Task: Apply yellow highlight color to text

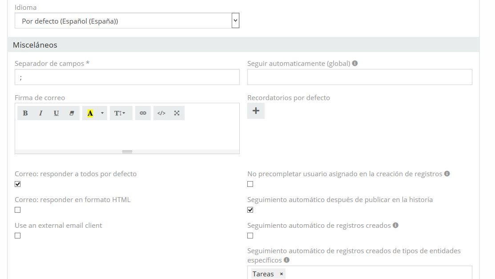Action: (90, 113)
